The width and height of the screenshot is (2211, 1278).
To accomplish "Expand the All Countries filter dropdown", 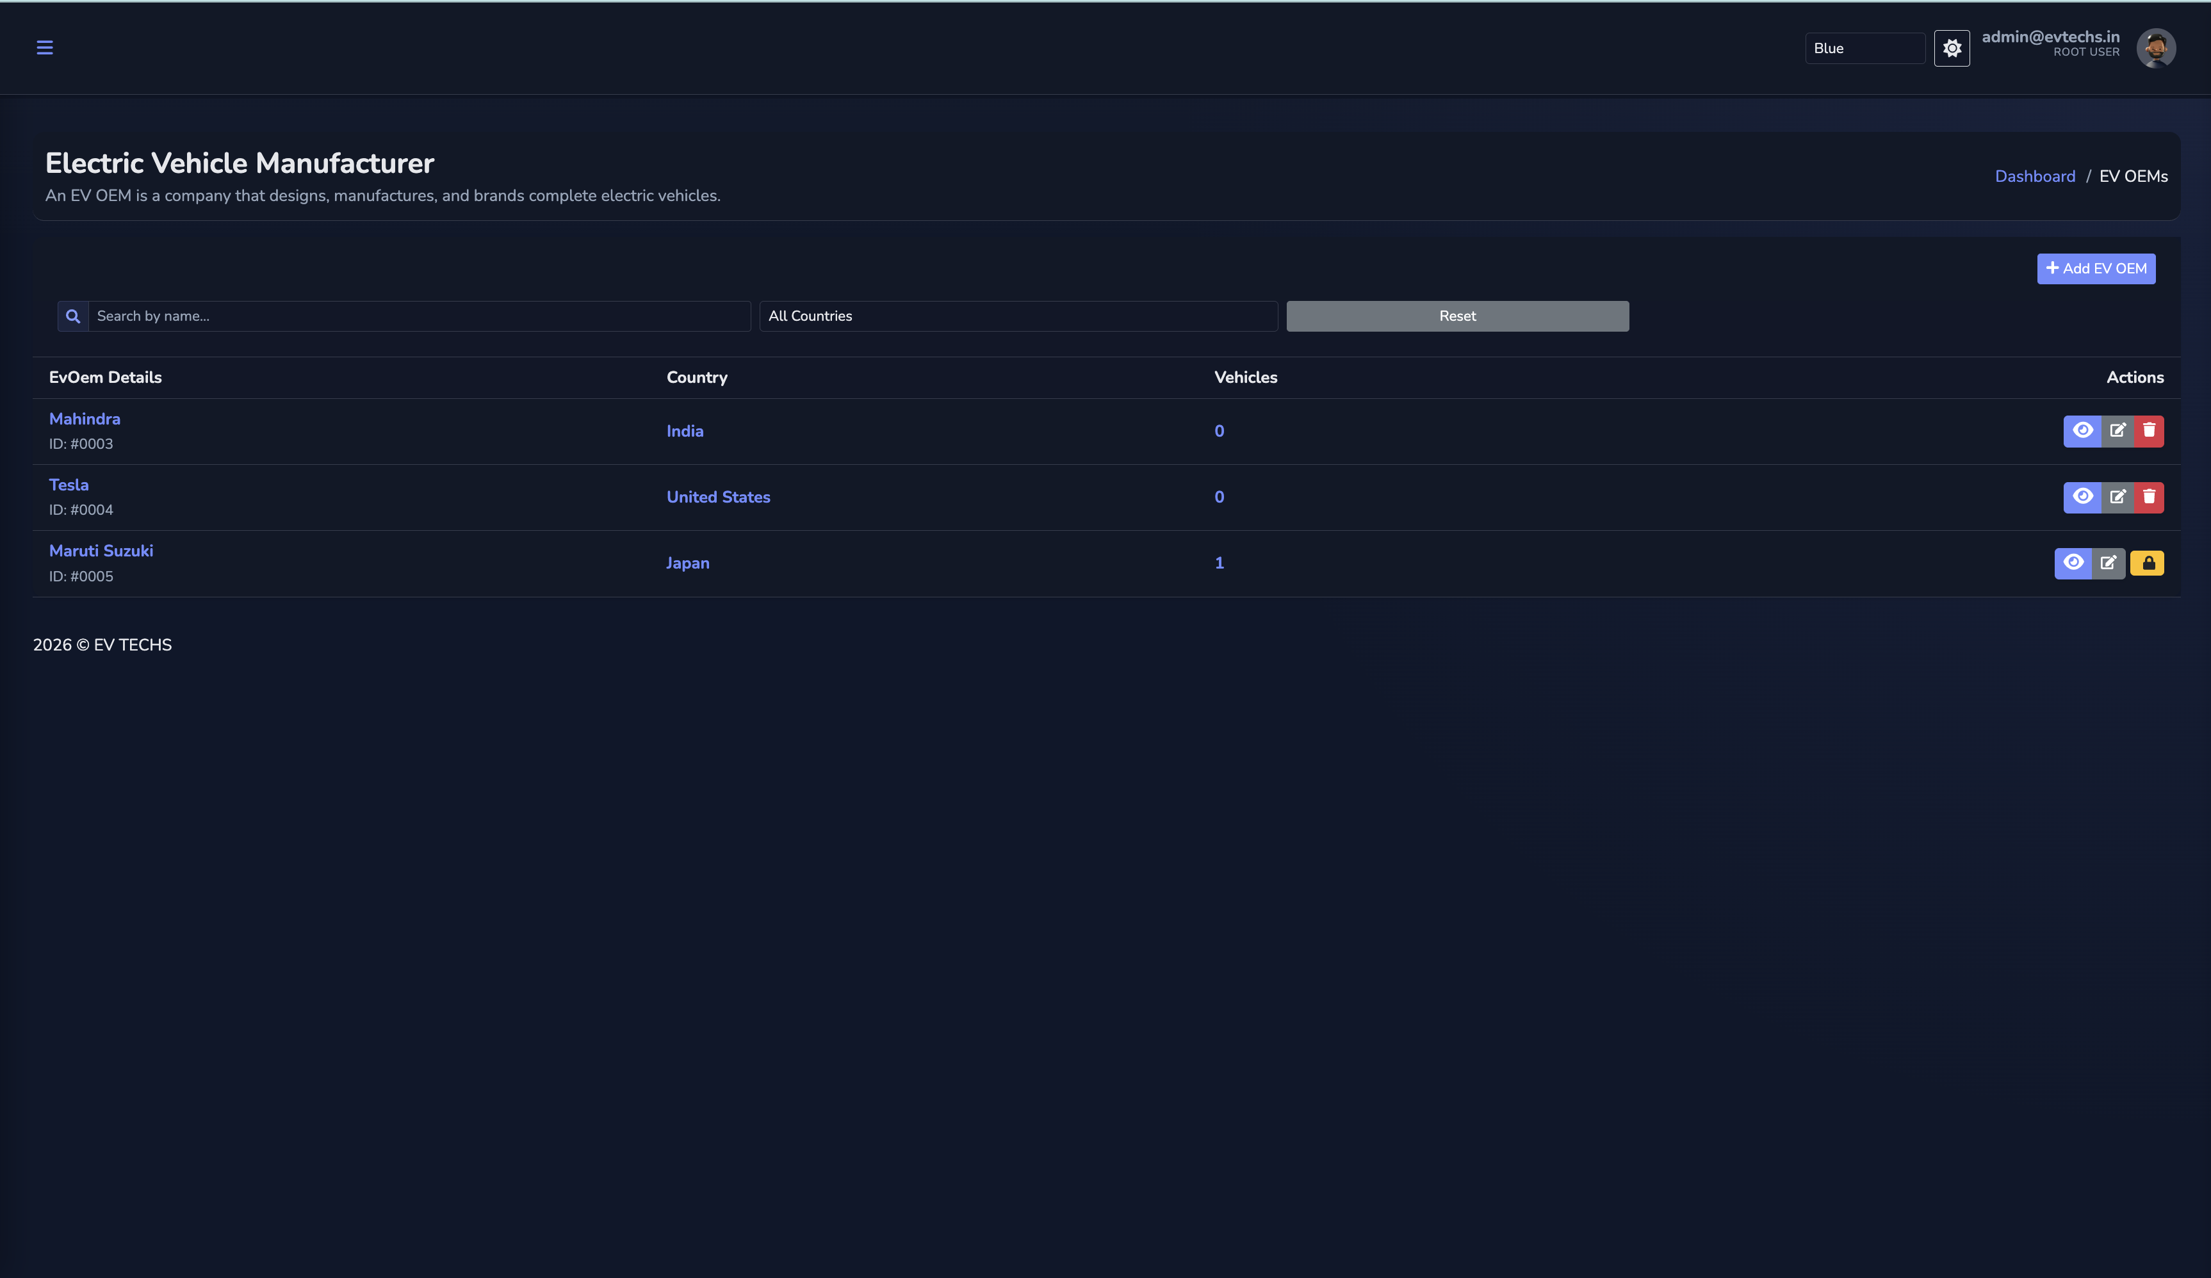I will (x=1018, y=316).
